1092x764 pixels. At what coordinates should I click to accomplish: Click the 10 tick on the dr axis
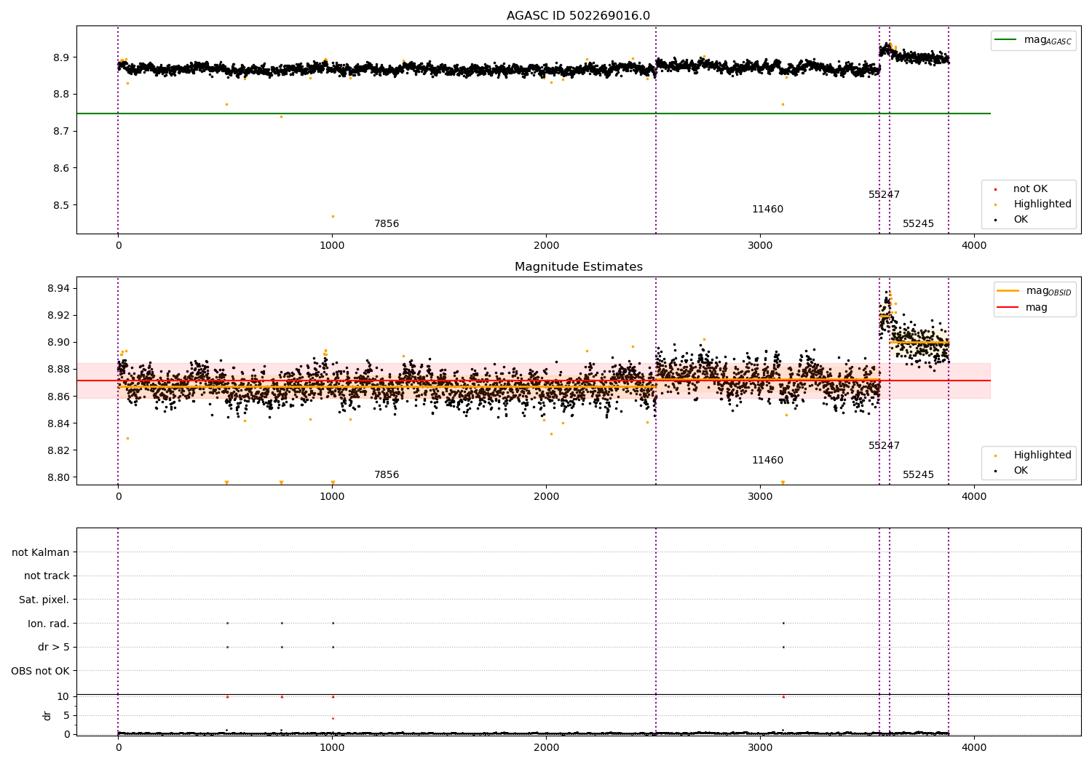pyautogui.click(x=63, y=696)
